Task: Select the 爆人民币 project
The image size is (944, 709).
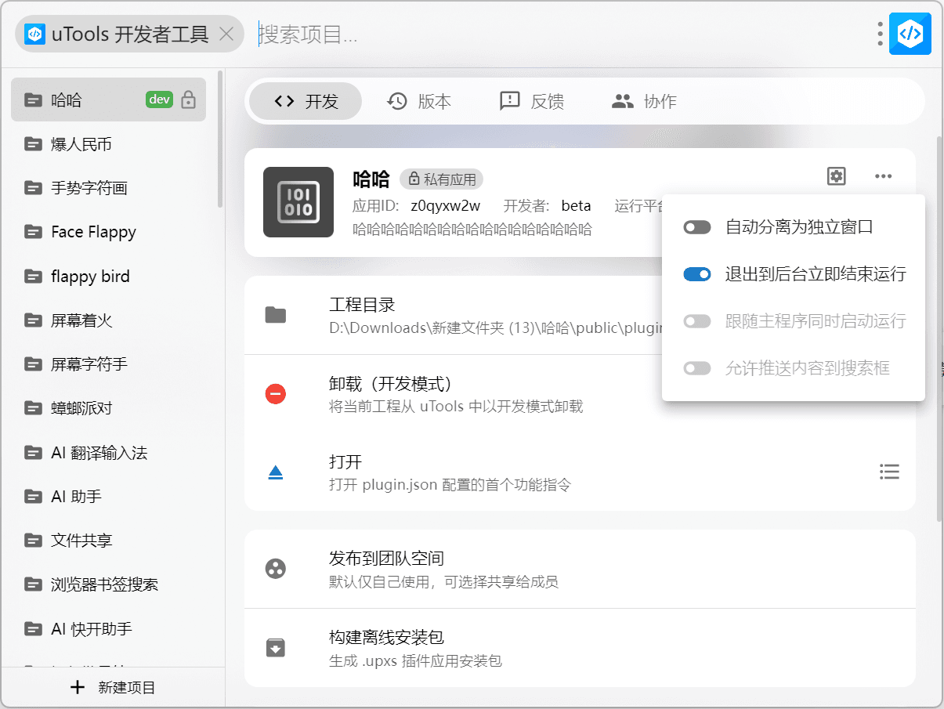Action: tap(108, 144)
